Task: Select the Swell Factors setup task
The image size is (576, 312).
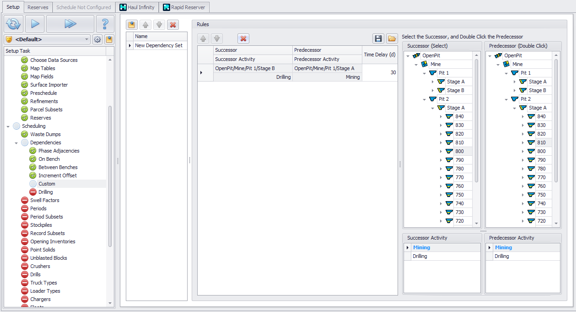Action: click(x=44, y=200)
